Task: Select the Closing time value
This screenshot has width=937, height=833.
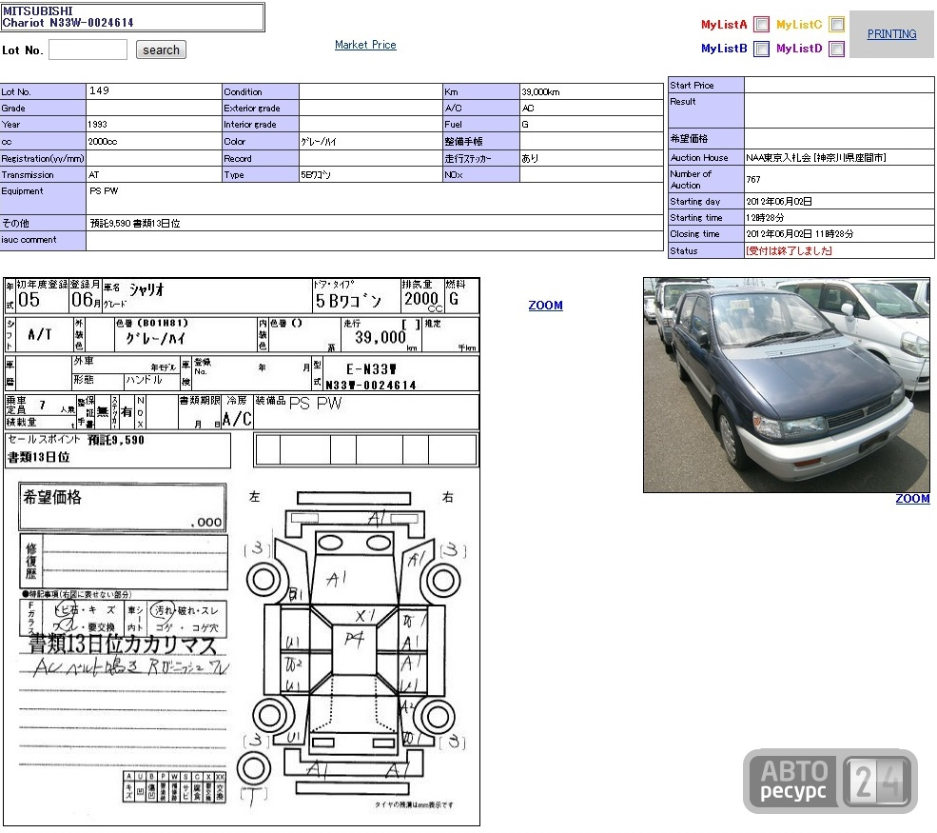Action: click(800, 234)
